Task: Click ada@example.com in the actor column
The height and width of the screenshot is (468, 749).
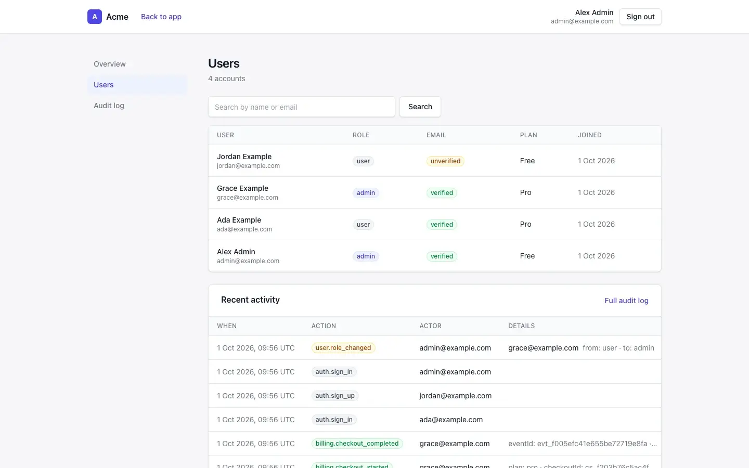Action: click(451, 420)
